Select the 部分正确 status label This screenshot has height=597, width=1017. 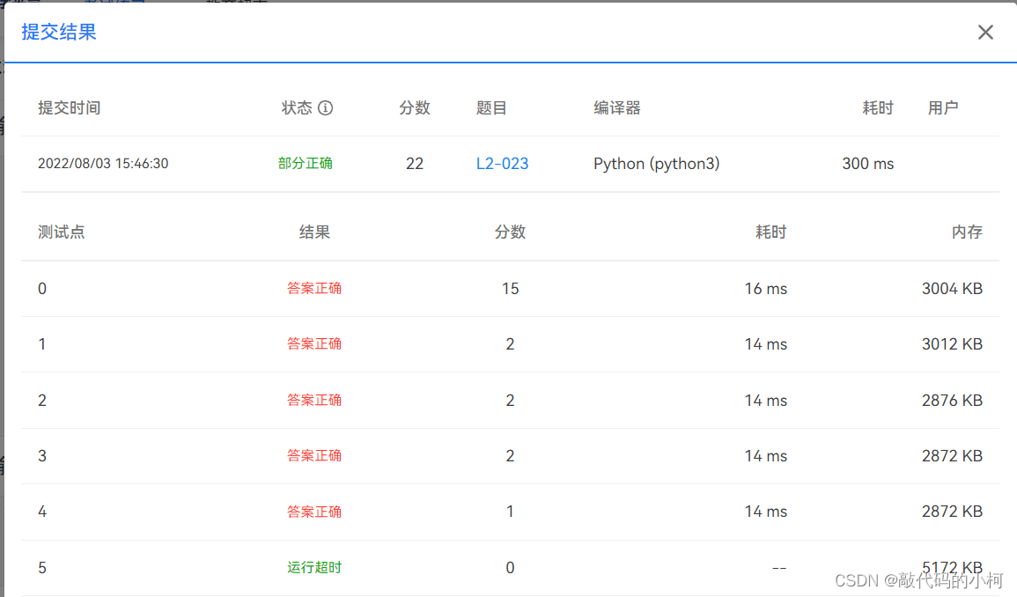306,164
